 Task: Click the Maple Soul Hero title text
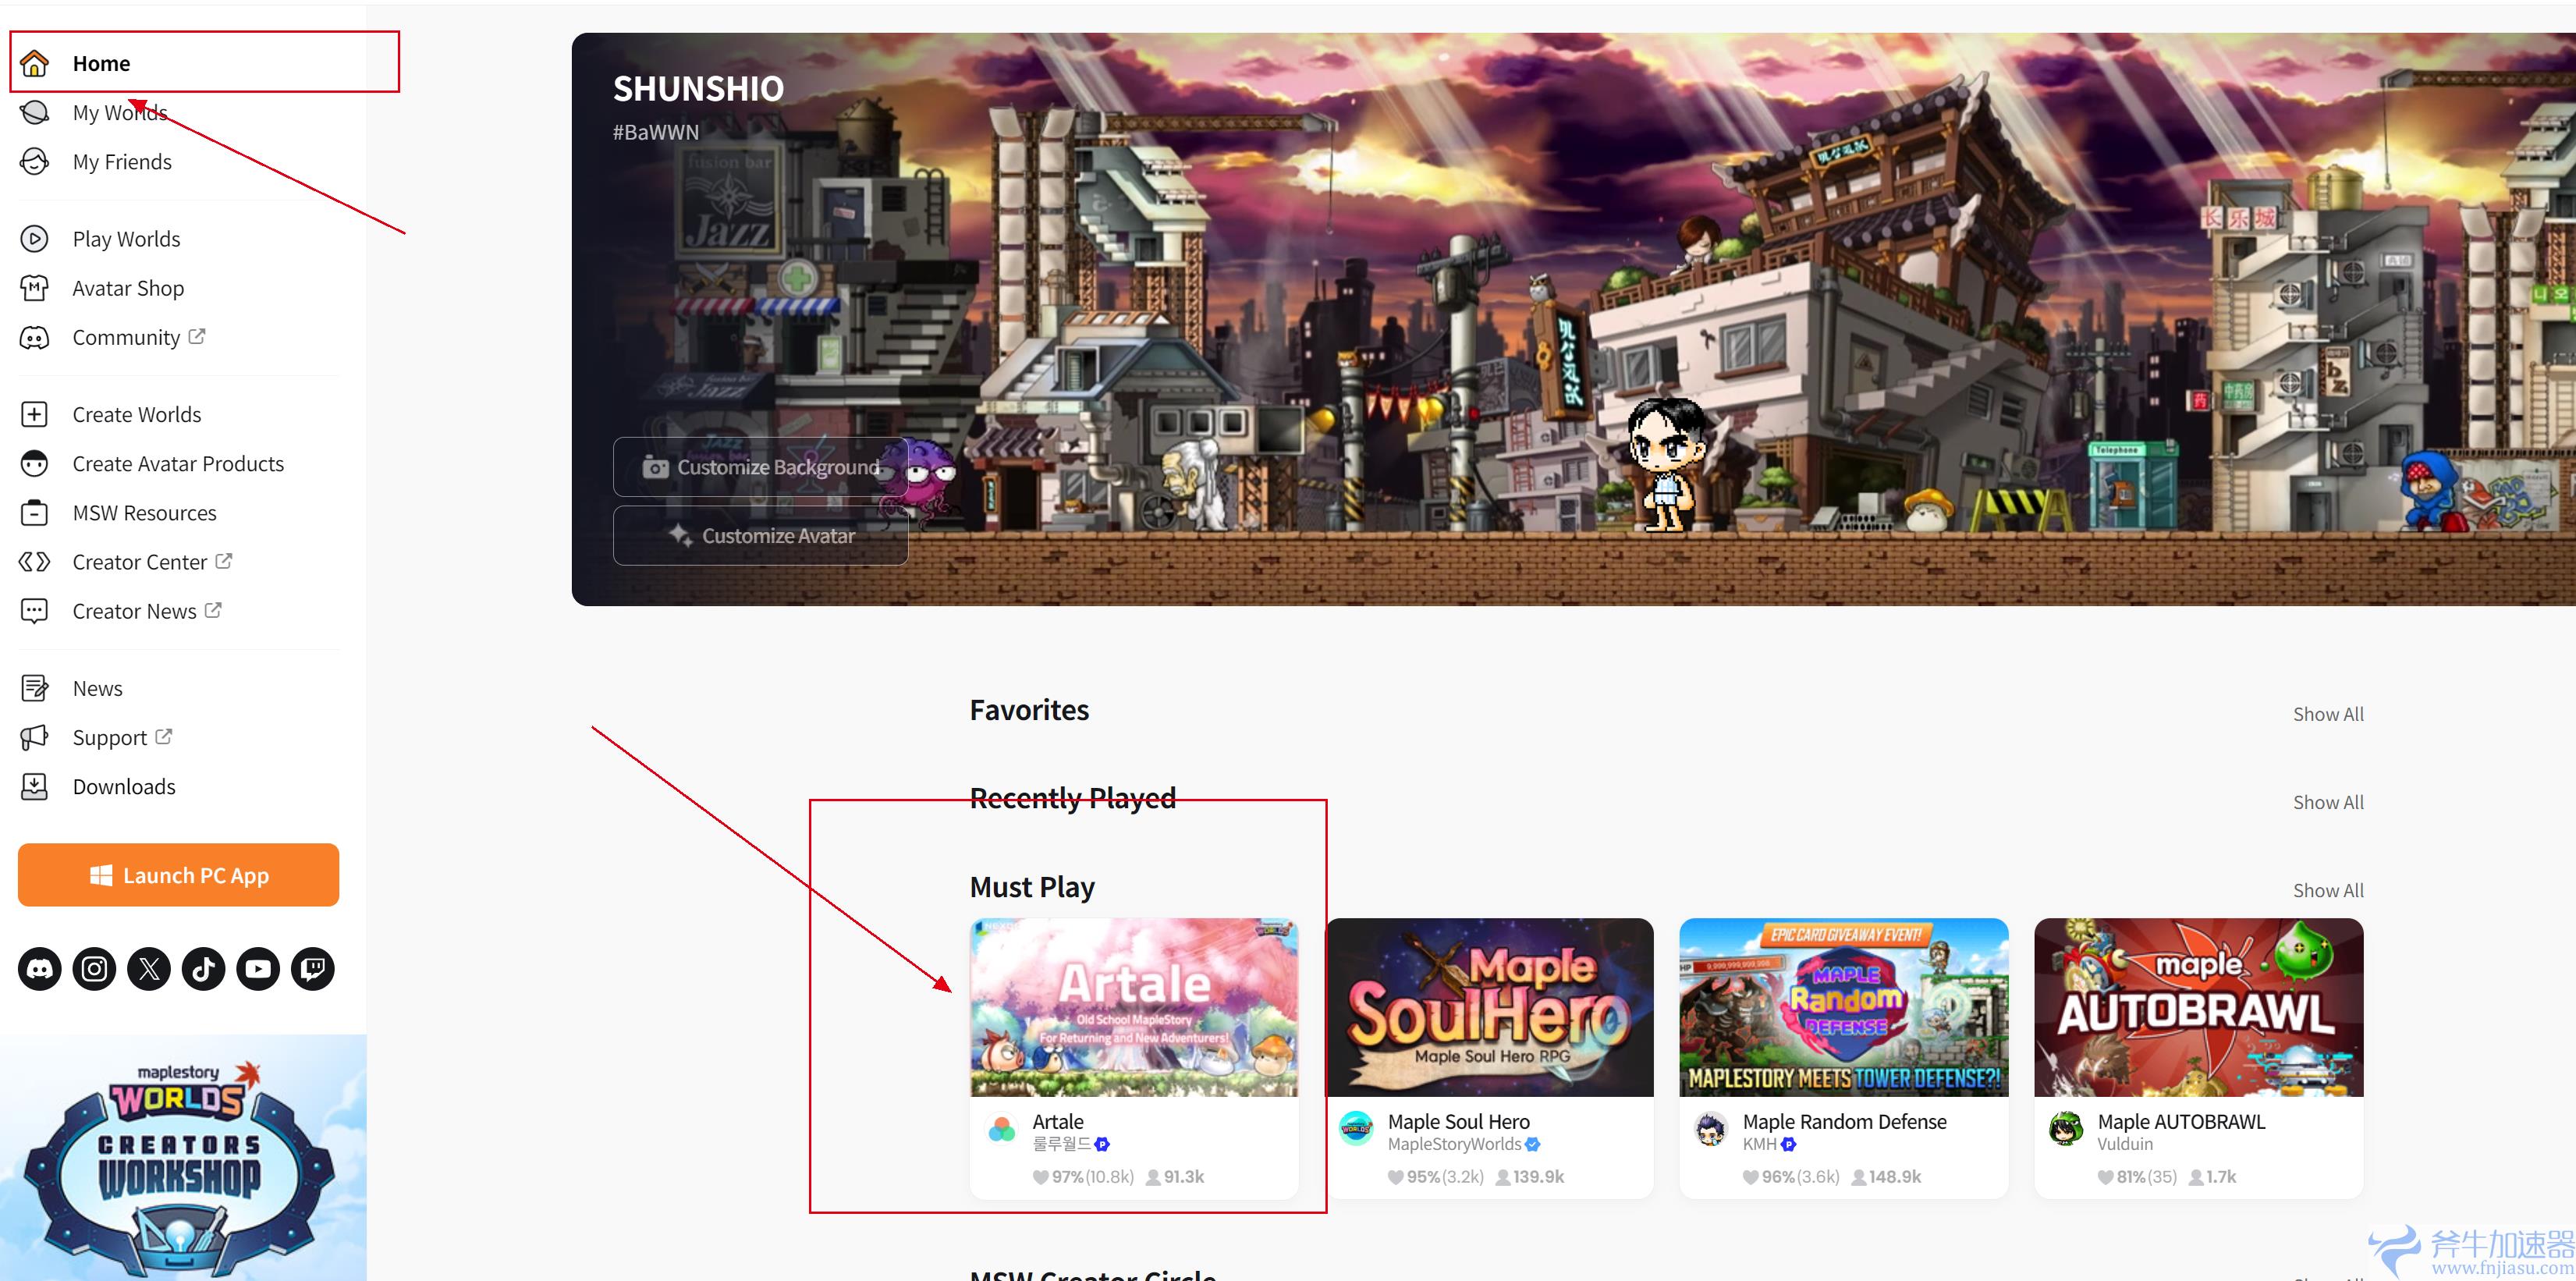[1459, 1122]
